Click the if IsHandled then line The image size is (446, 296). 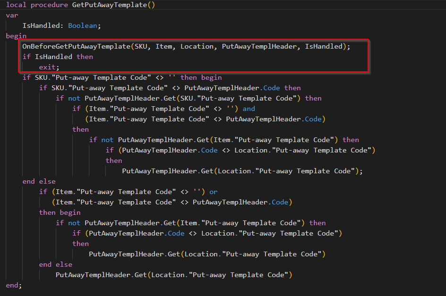click(57, 57)
